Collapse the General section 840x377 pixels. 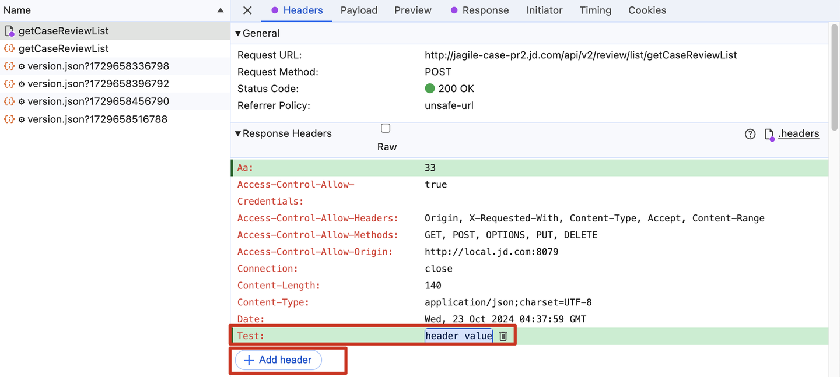(x=238, y=34)
